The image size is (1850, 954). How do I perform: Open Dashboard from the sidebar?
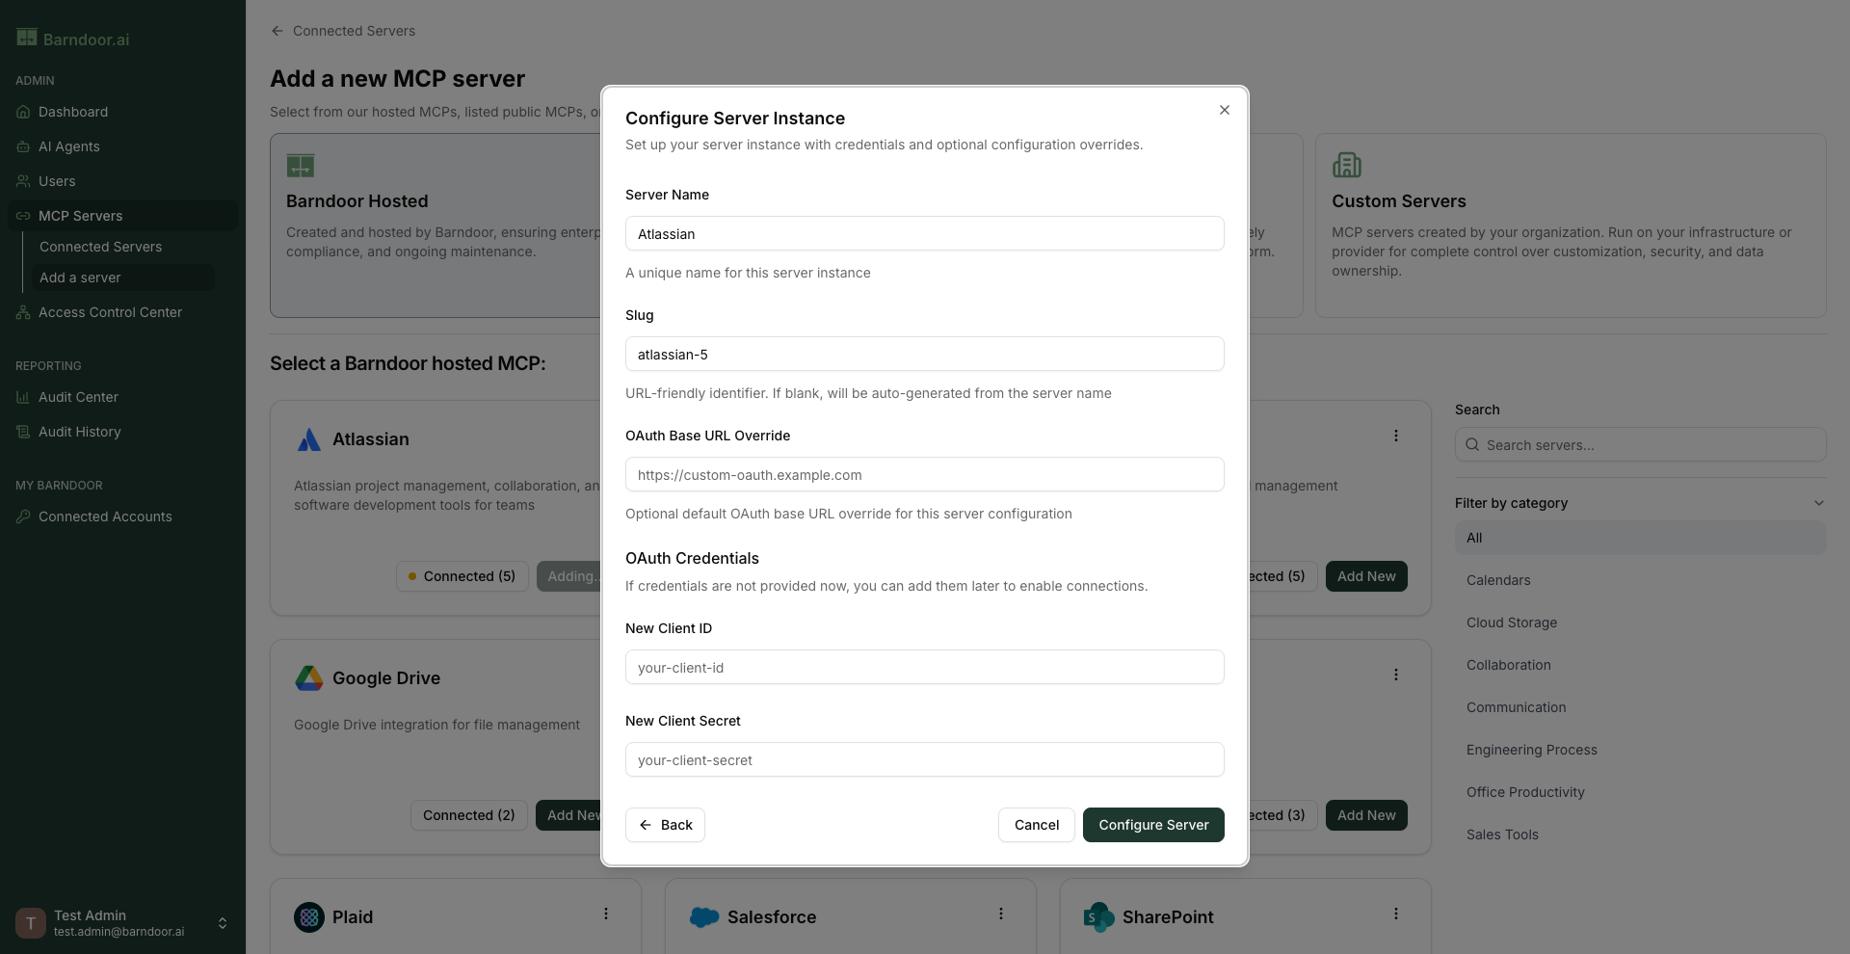122,112
